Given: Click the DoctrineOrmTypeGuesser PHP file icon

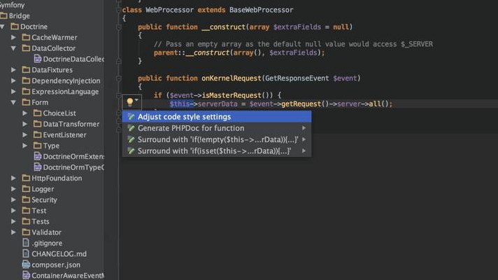Looking at the screenshot, I should 38,167.
